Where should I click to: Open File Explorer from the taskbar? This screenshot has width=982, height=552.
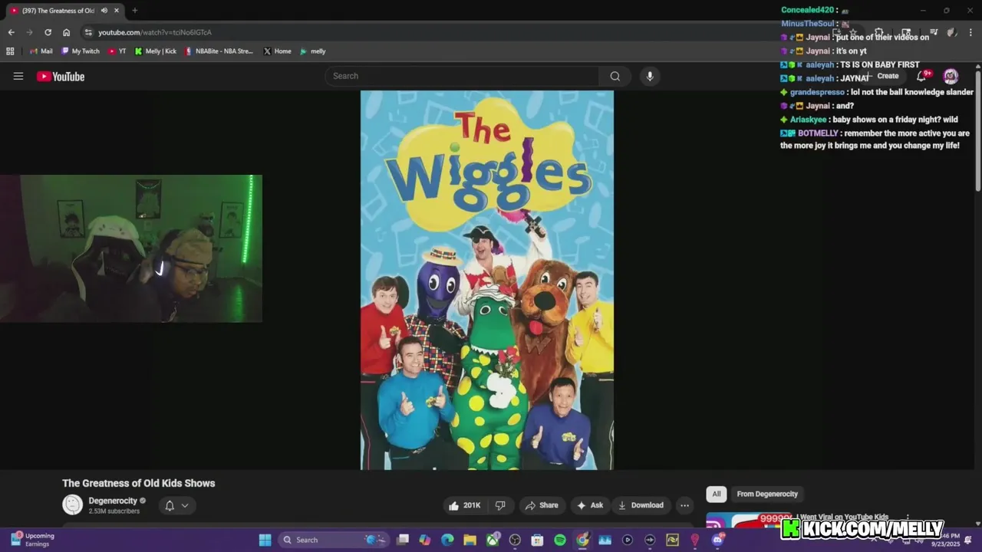coord(470,540)
